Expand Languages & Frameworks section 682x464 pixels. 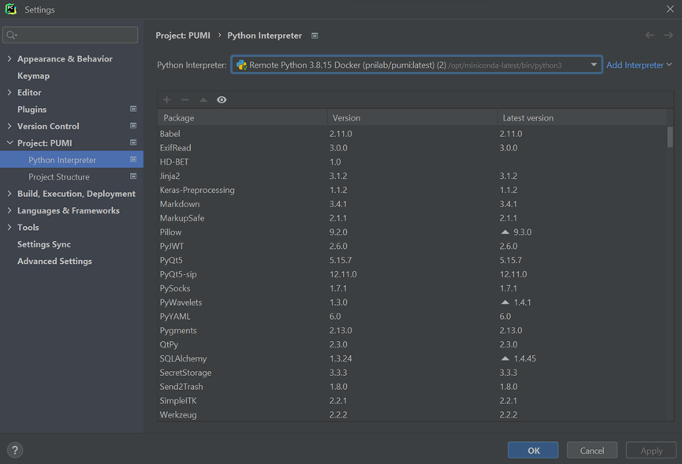pos(9,210)
